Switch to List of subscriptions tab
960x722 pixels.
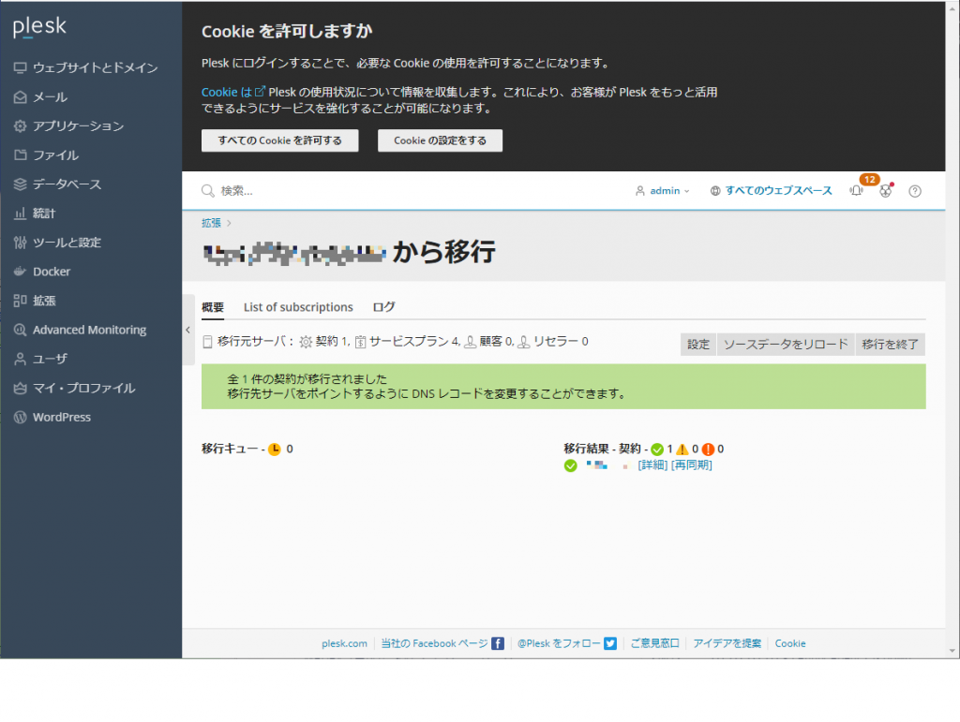tap(298, 307)
